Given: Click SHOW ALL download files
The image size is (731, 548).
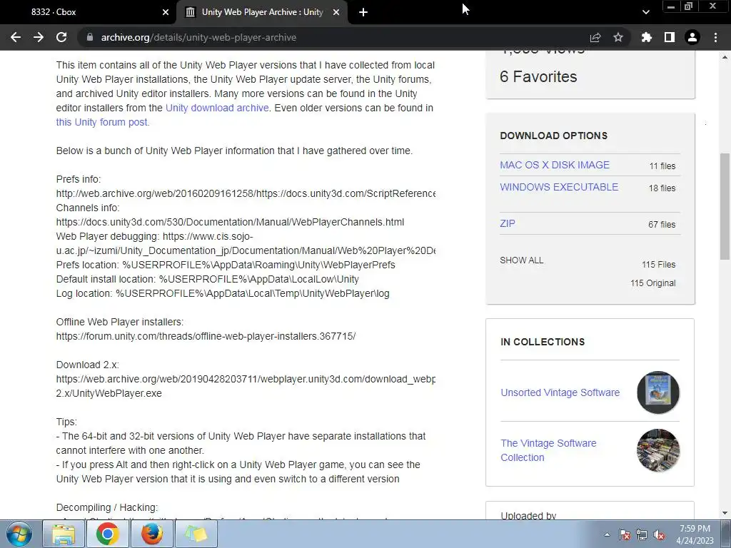Looking at the screenshot, I should click(521, 260).
